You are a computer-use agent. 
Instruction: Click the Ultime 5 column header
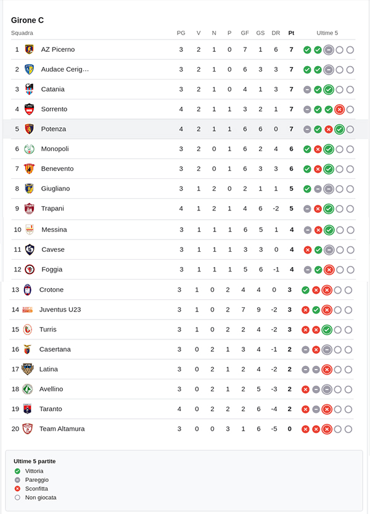pos(327,33)
